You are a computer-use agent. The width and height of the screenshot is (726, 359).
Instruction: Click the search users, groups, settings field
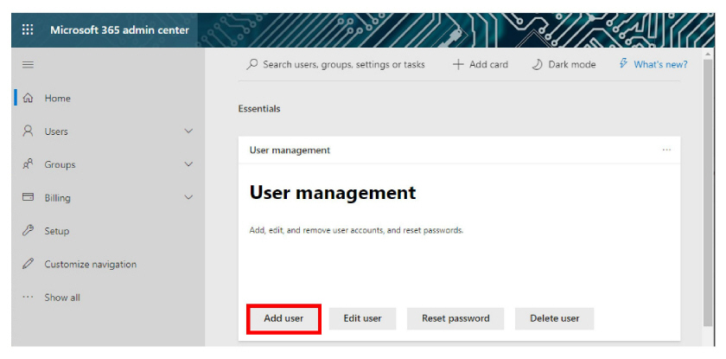coord(335,64)
